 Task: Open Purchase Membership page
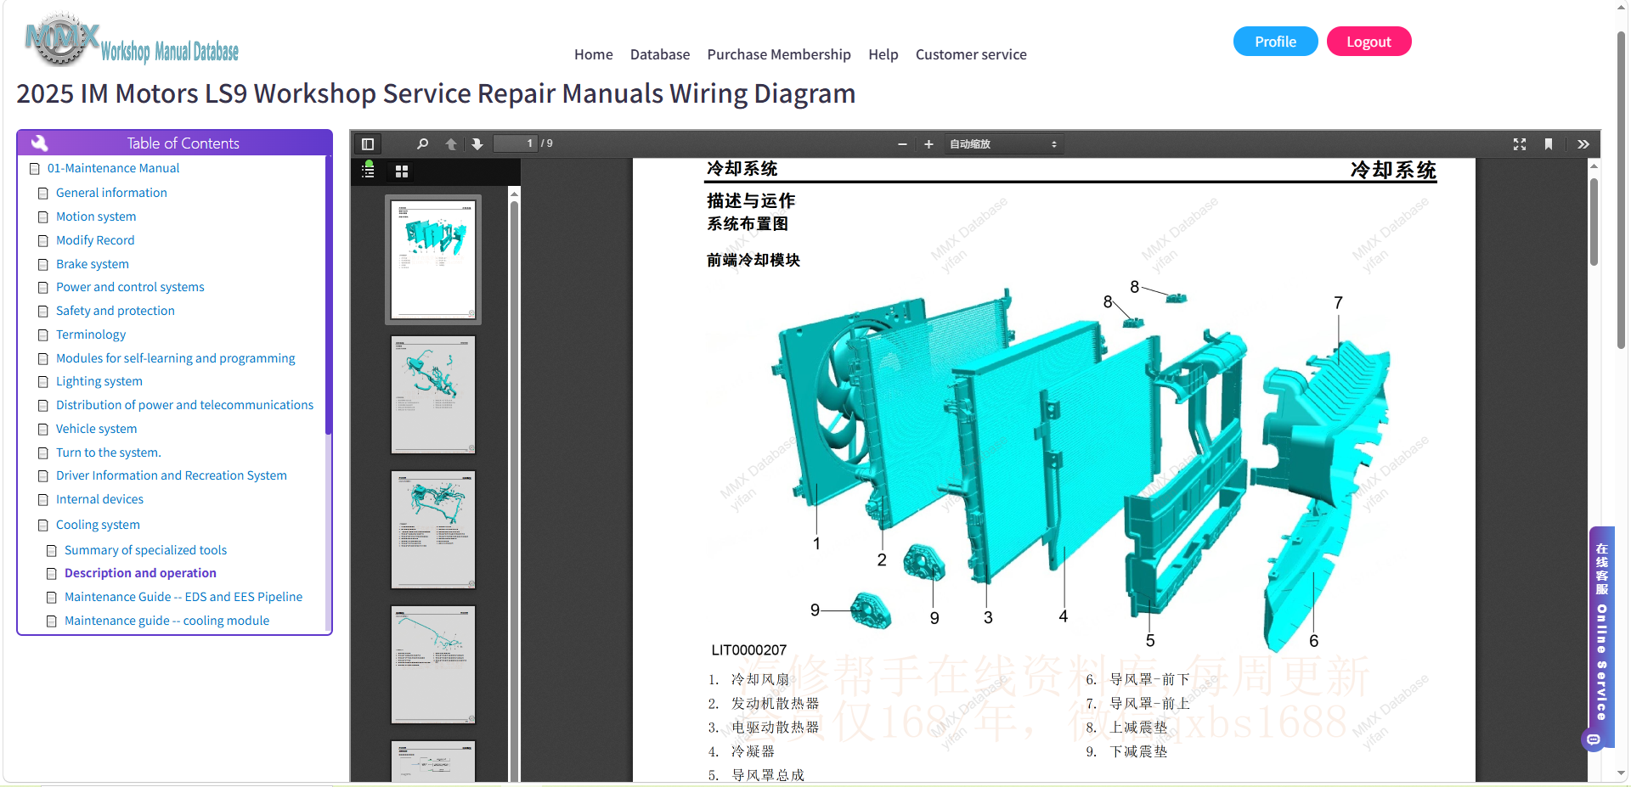tap(779, 54)
